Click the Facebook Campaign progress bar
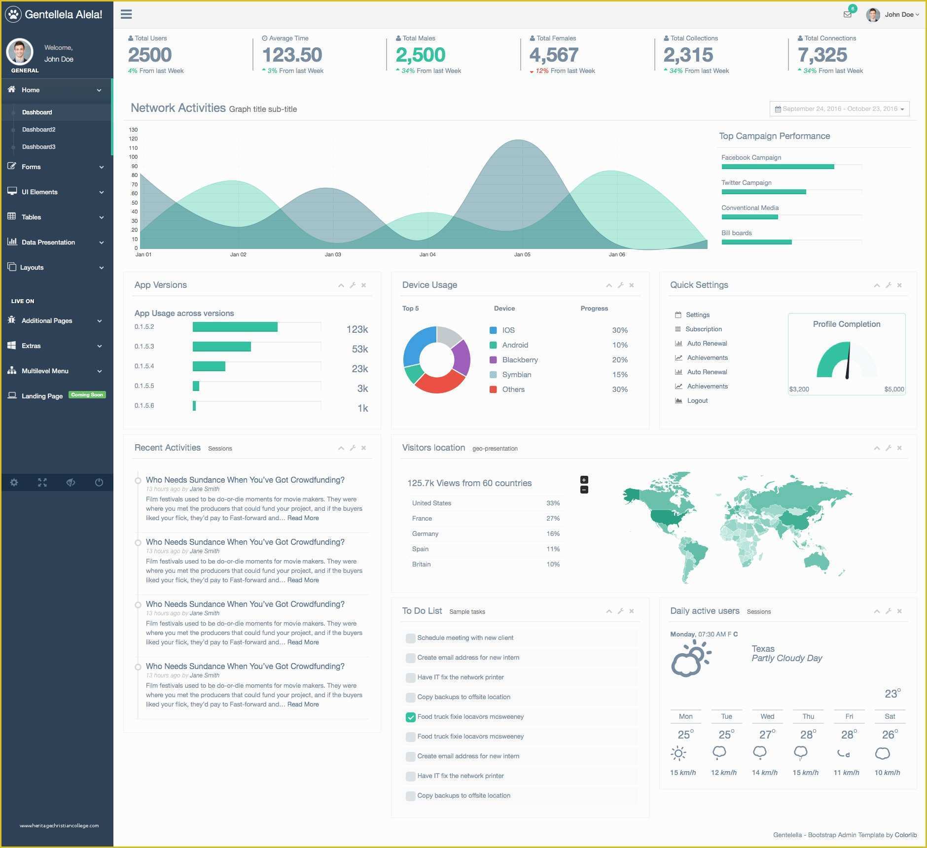This screenshot has height=848, width=927. click(x=791, y=167)
